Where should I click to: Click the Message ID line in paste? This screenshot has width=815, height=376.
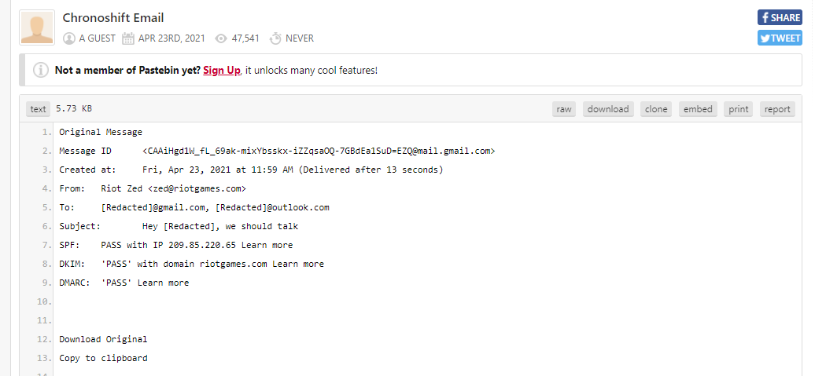(277, 151)
